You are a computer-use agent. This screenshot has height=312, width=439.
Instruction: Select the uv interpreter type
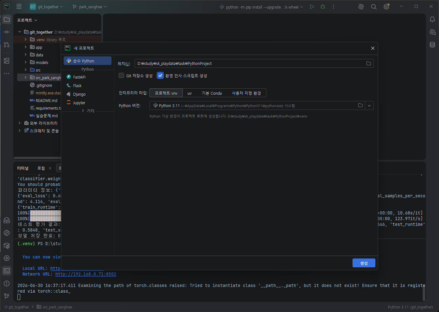[x=189, y=93]
